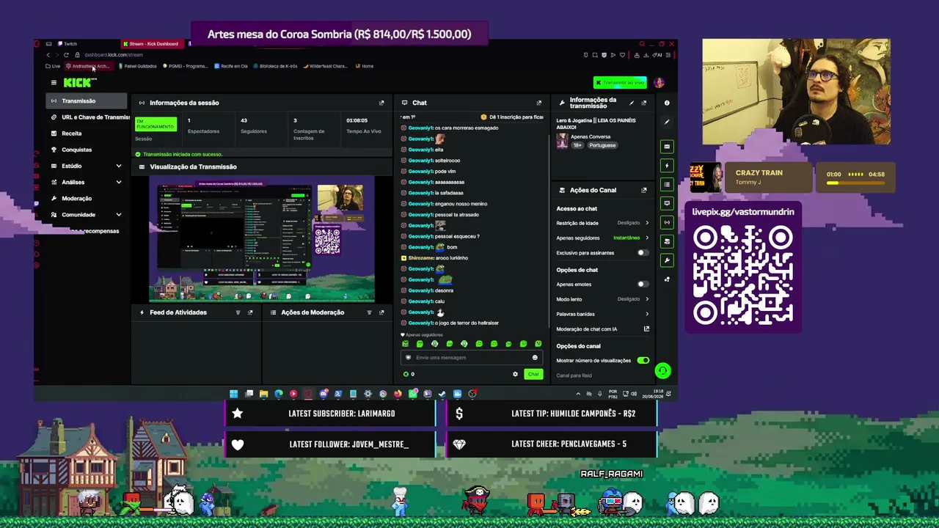Open the Kick hamburger menu icon
Screen dimensions: 939x528
pyautogui.click(x=54, y=83)
